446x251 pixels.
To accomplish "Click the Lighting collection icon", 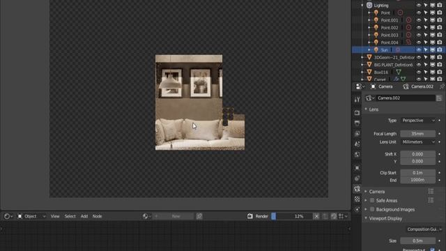I will point(369,5).
